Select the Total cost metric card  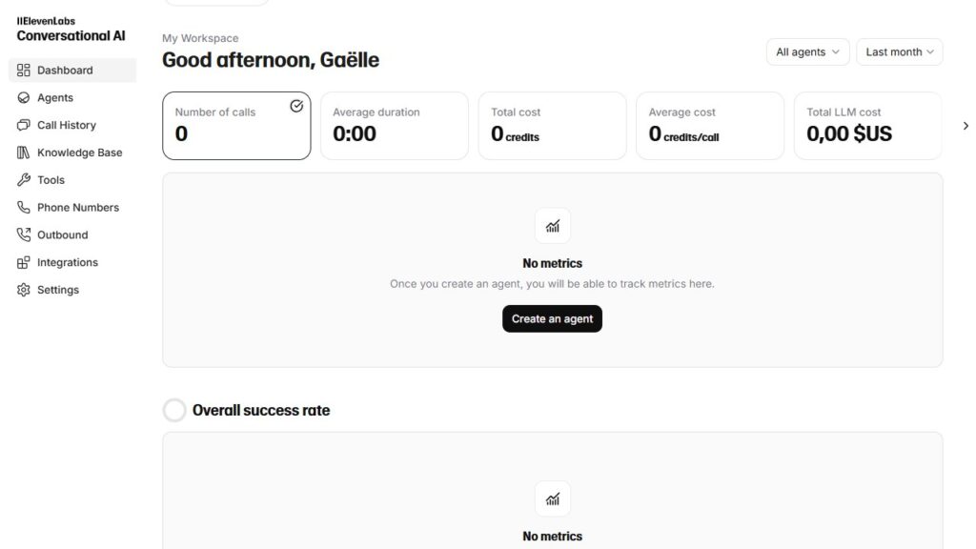click(x=552, y=126)
